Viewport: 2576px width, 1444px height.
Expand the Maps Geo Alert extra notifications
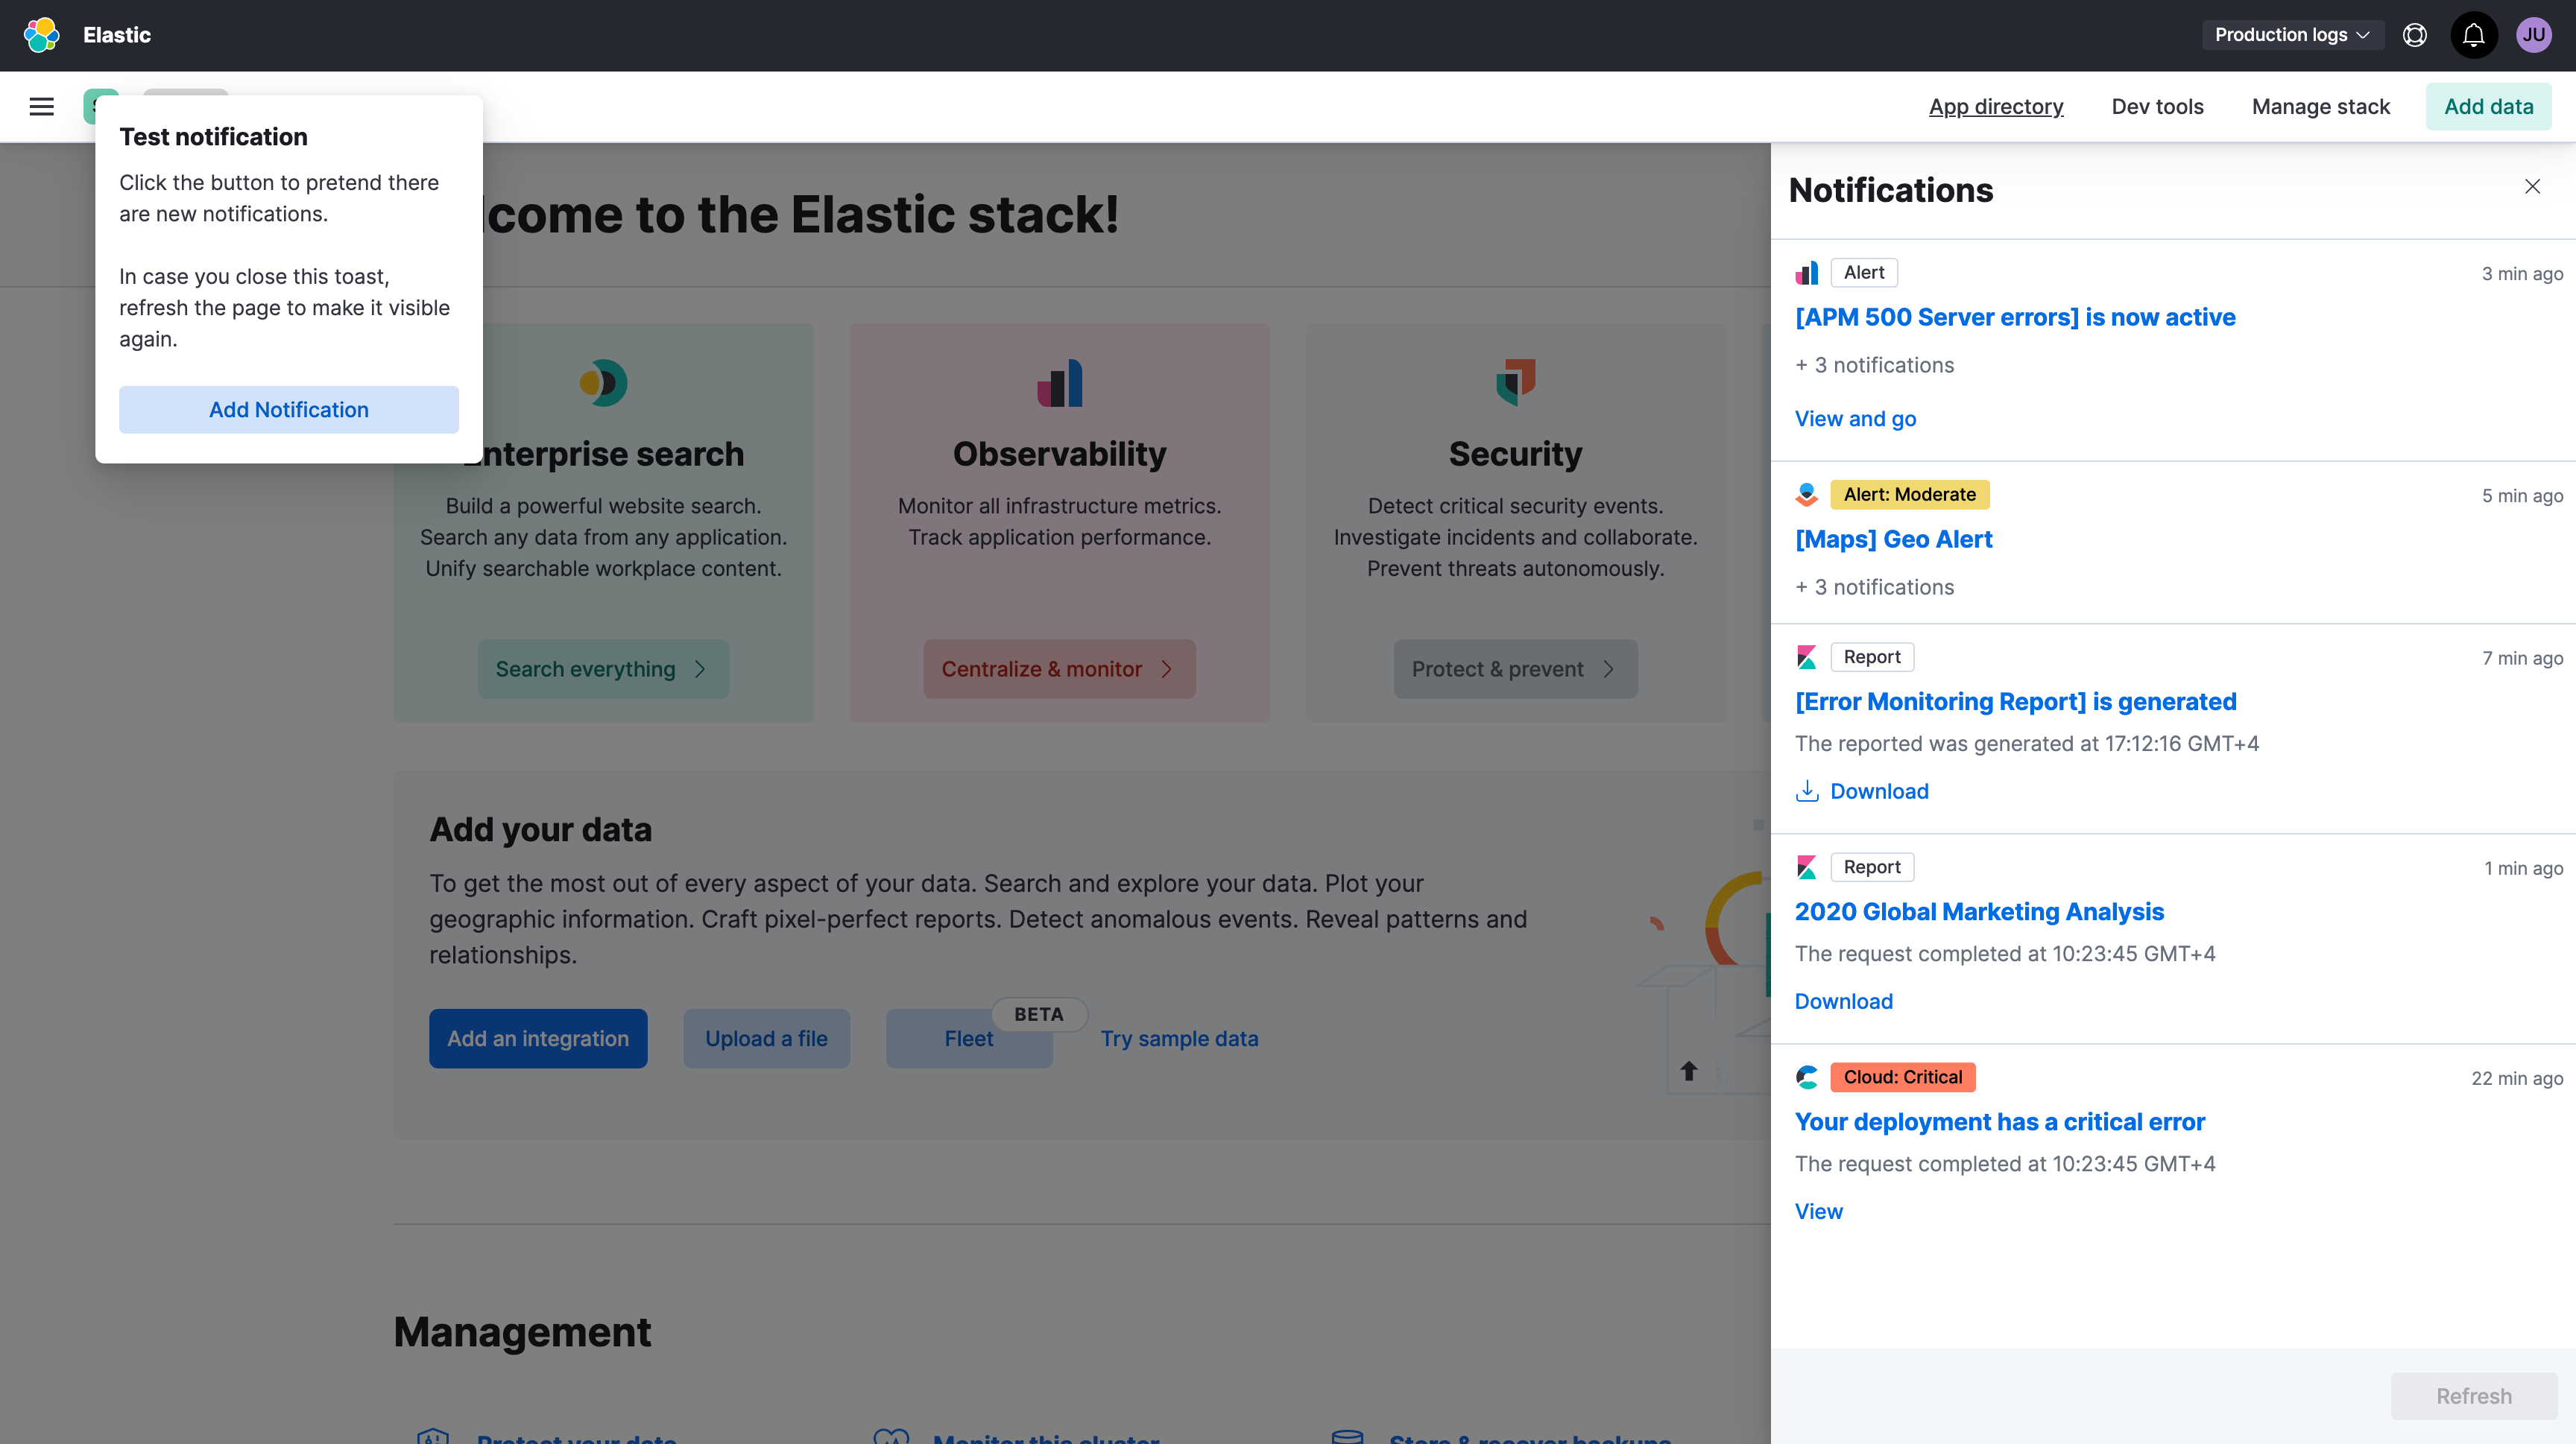(1874, 586)
